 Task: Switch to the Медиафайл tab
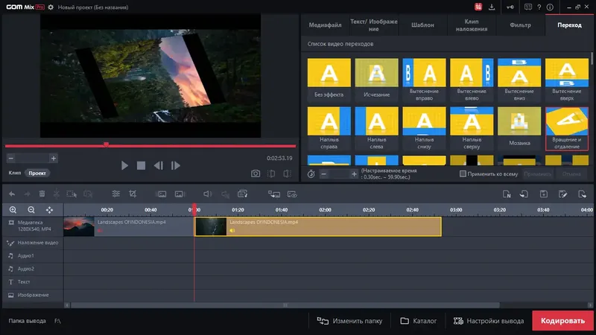(325, 25)
